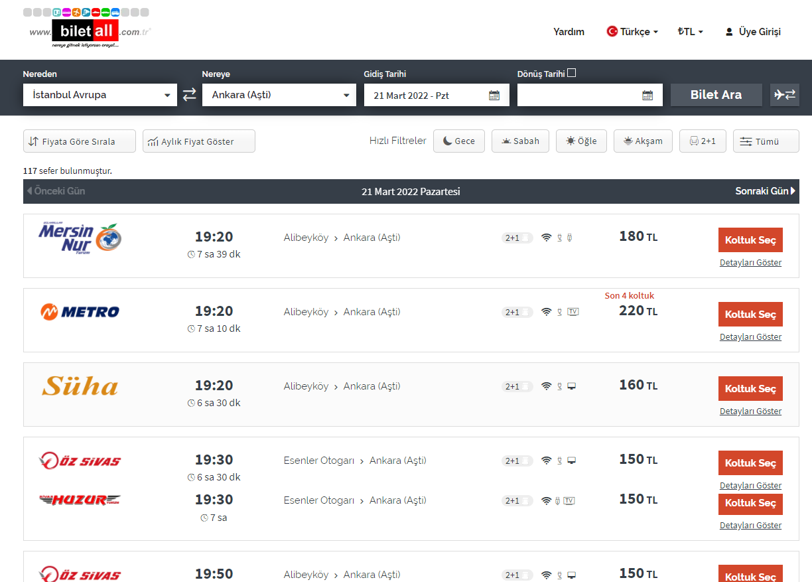Show monthly prices with Aylık Fiyat Göster

coord(199,141)
